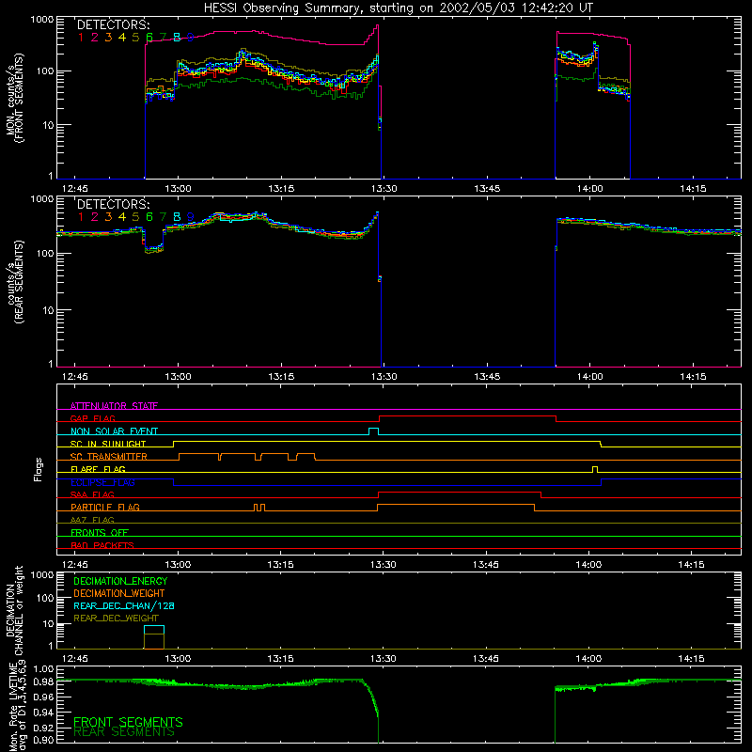This screenshot has width=752, height=752.
Task: Select detector 4 in the rear segments legend
Action: [122, 217]
